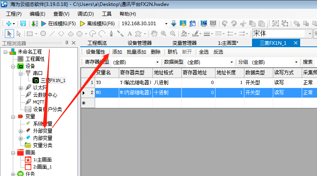Click the 添加 button
This screenshot has width=317, height=176.
pos(117,52)
